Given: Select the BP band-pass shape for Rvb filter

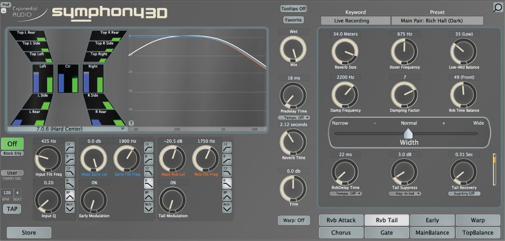Looking at the screenshot, I should click(227, 195).
